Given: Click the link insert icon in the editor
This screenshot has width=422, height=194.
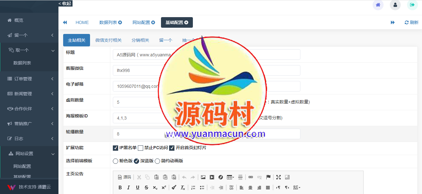Looking at the screenshot, I should [250, 177].
